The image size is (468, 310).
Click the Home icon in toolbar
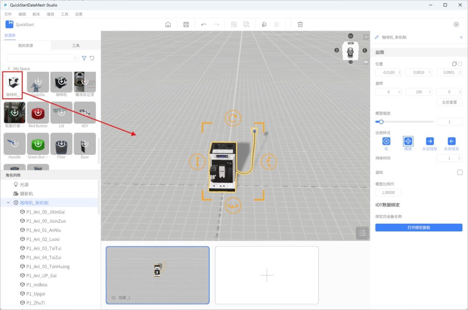coord(168,24)
